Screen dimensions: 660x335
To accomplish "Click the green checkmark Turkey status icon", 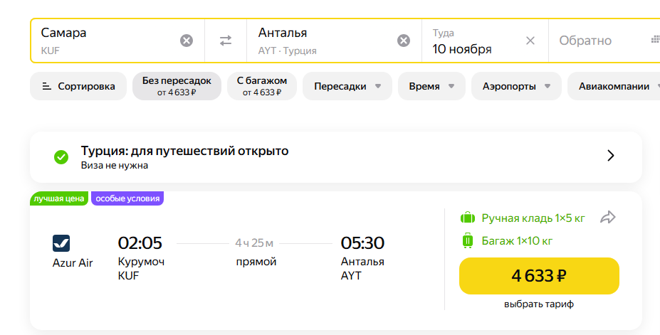I will click(61, 156).
